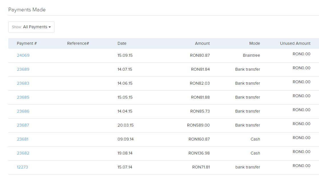The image size is (319, 189).
Task: Click the Braintree payment mode cell
Action: (x=251, y=55)
